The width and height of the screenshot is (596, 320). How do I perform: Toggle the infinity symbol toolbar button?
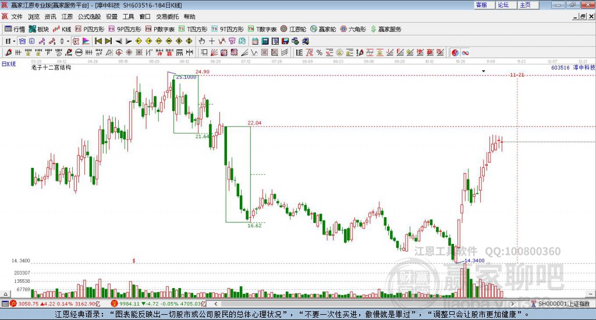[x=465, y=53]
